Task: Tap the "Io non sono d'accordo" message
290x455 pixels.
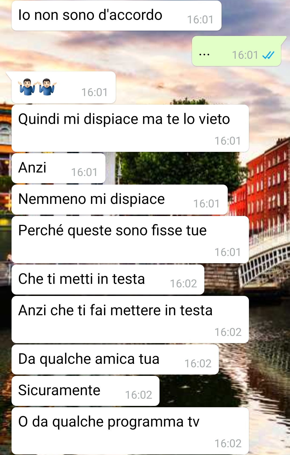Action: 116,16
